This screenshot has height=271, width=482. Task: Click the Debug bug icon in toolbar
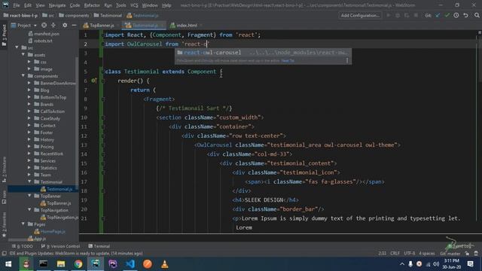(398, 15)
